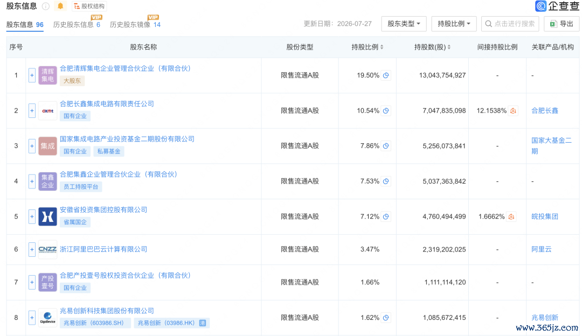The height and width of the screenshot is (336, 582).
Task: Click the chart icon next to 7.12%
Action: pos(386,216)
